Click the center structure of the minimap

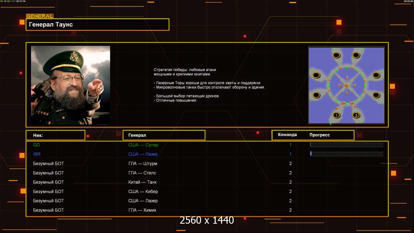pos(346,85)
